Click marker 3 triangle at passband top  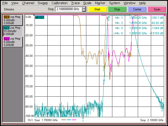[x=109, y=17]
